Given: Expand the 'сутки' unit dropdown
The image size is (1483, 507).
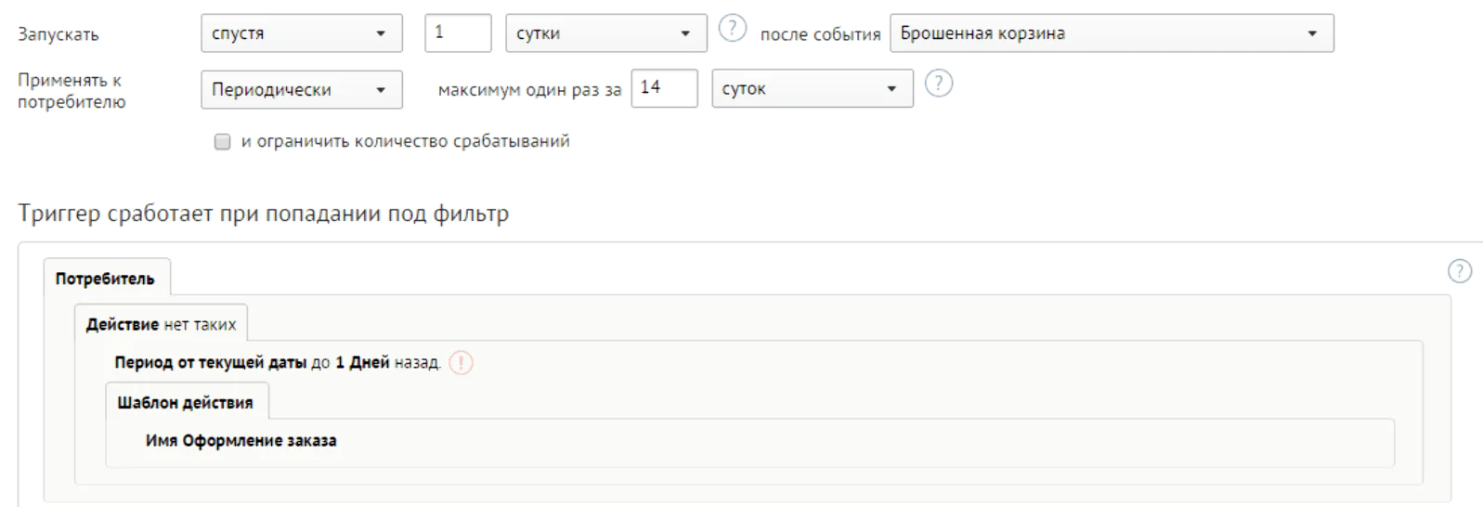Looking at the screenshot, I should click(x=606, y=33).
